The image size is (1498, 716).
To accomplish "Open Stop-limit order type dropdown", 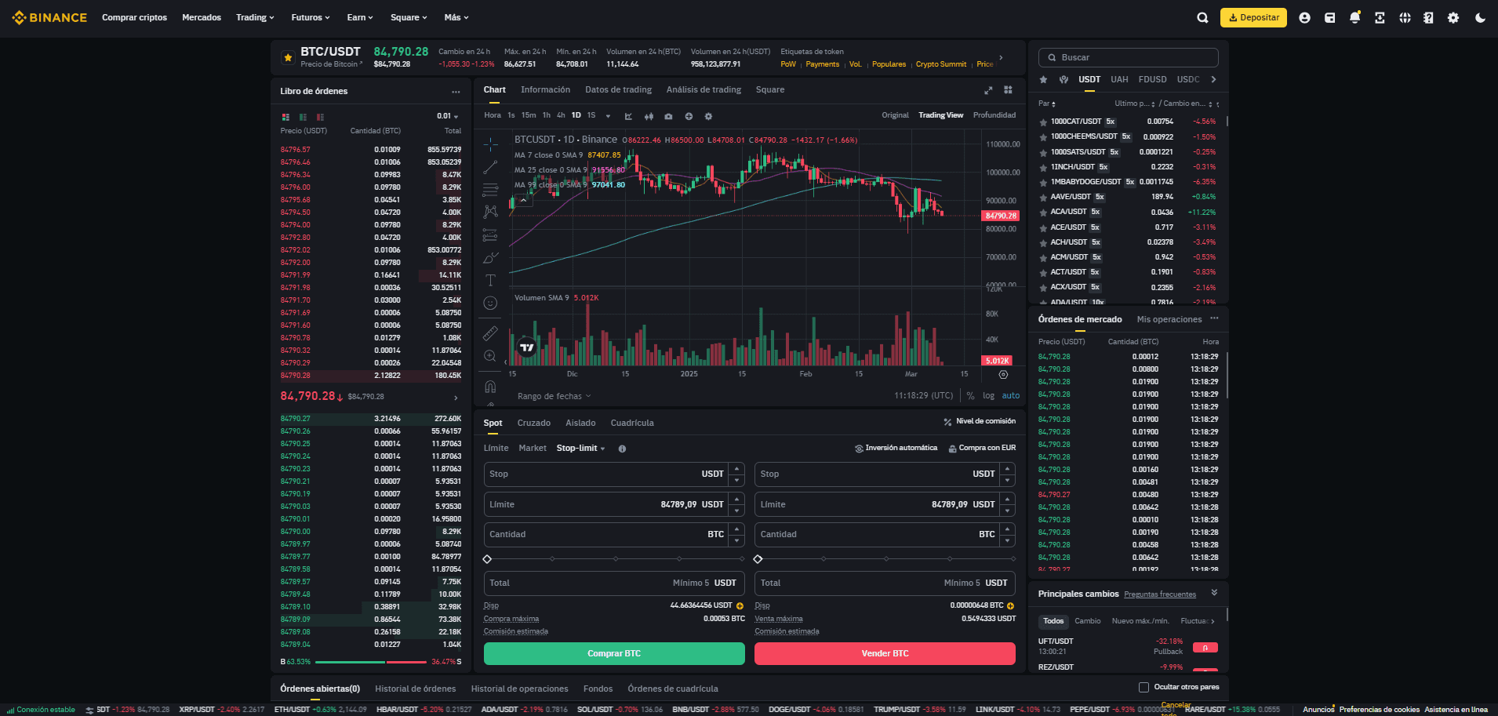I will coord(581,449).
